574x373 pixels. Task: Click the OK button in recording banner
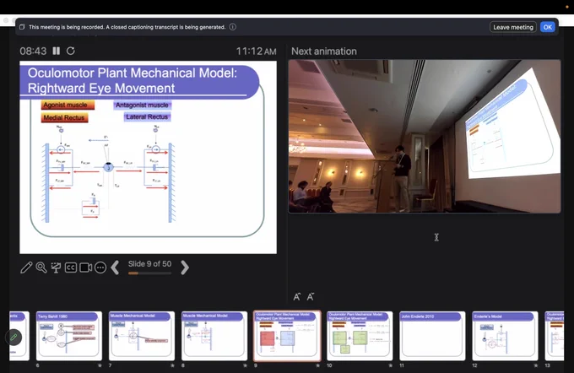point(548,27)
